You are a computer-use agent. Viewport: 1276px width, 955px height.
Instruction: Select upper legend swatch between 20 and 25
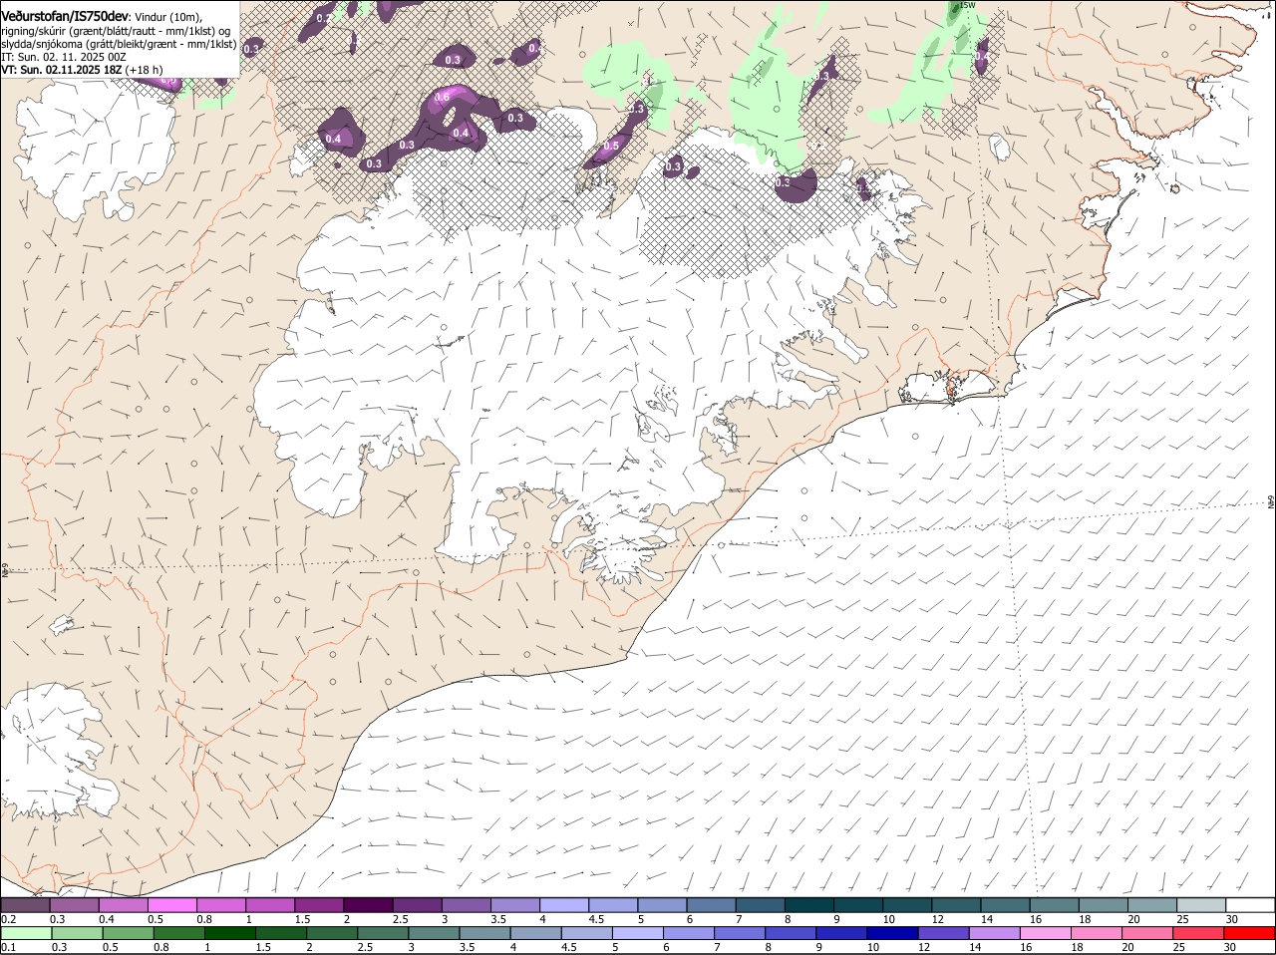coord(1154,904)
